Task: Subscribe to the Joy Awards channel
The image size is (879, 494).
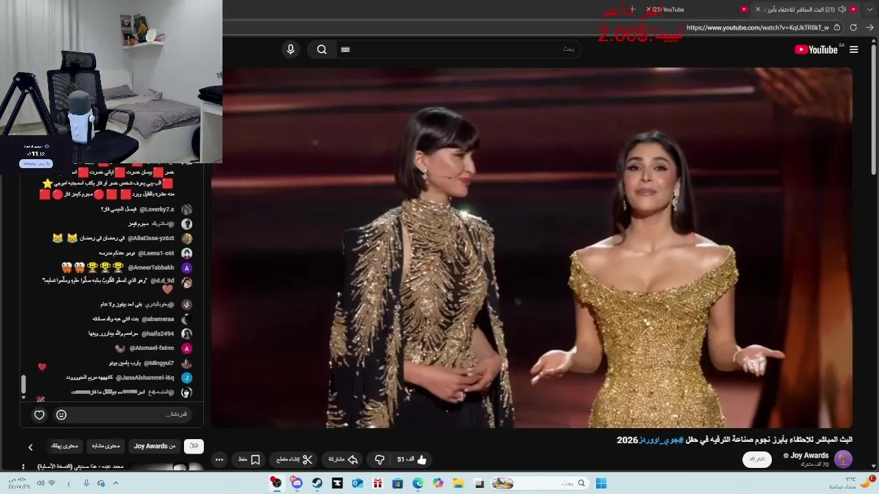Action: pyautogui.click(x=757, y=459)
